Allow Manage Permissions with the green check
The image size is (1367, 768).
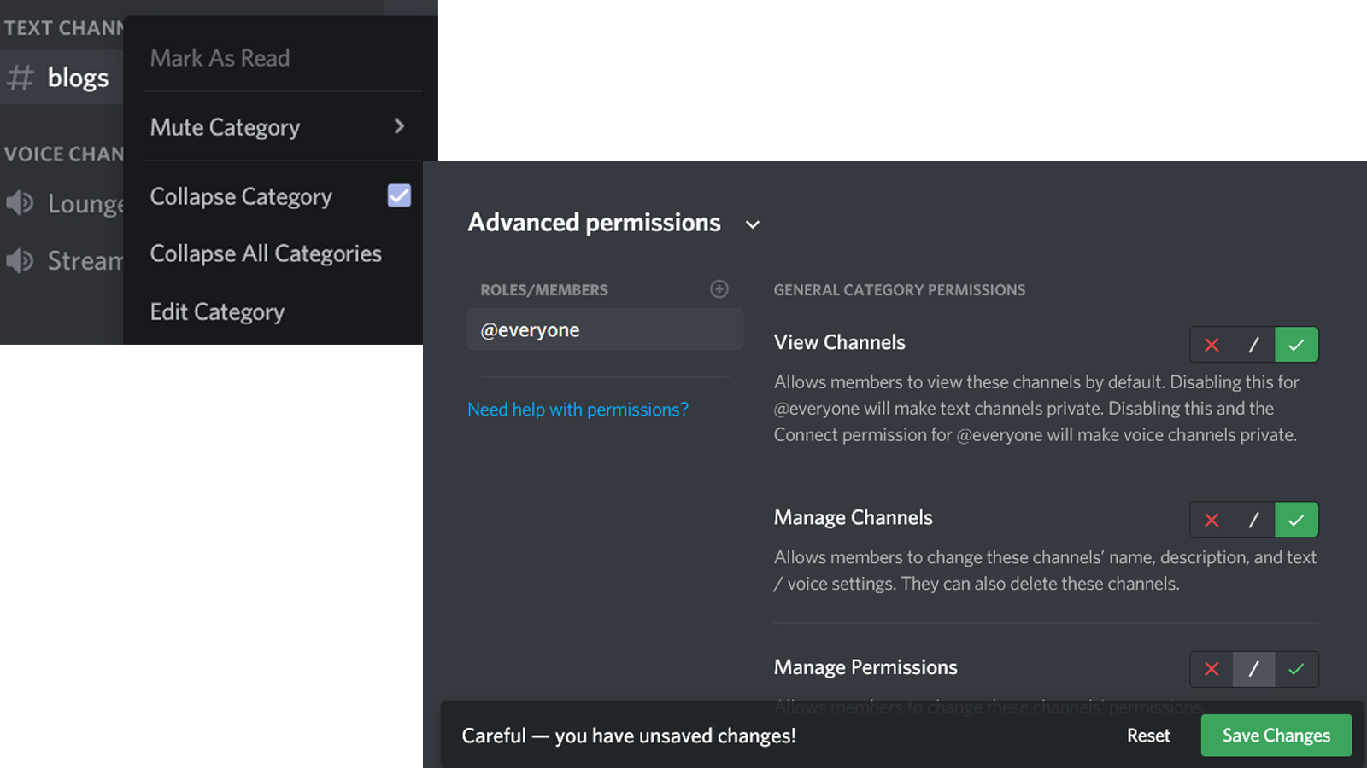[1296, 669]
